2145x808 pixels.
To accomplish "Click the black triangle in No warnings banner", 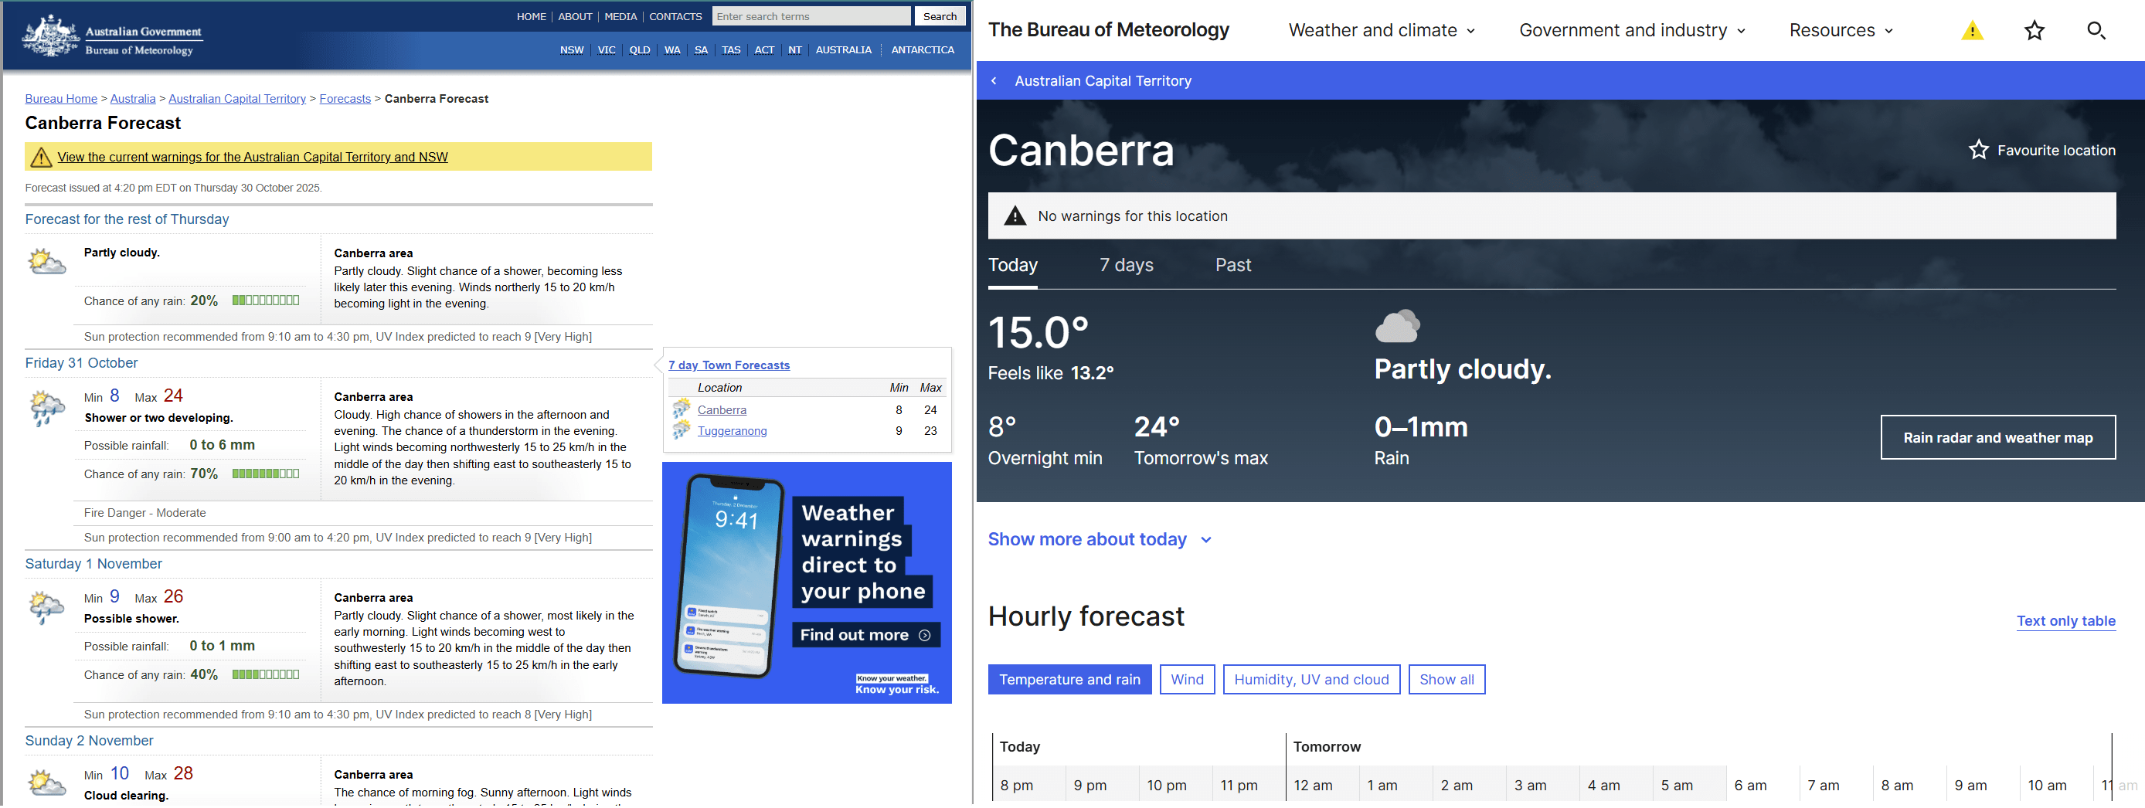I will (x=1015, y=216).
